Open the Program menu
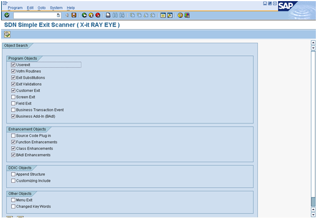Viewport: 317px width, 218px height. point(15,8)
